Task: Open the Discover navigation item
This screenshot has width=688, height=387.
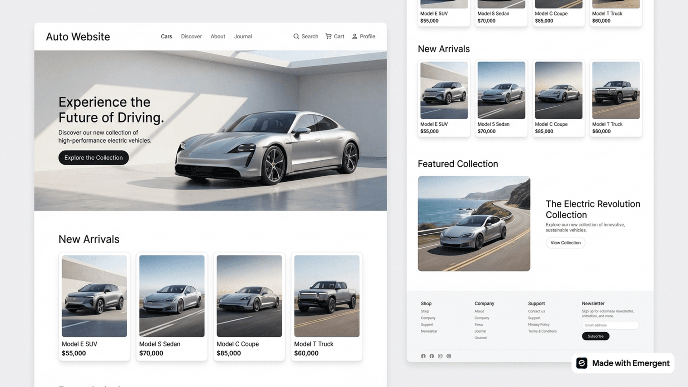Action: pyautogui.click(x=191, y=36)
